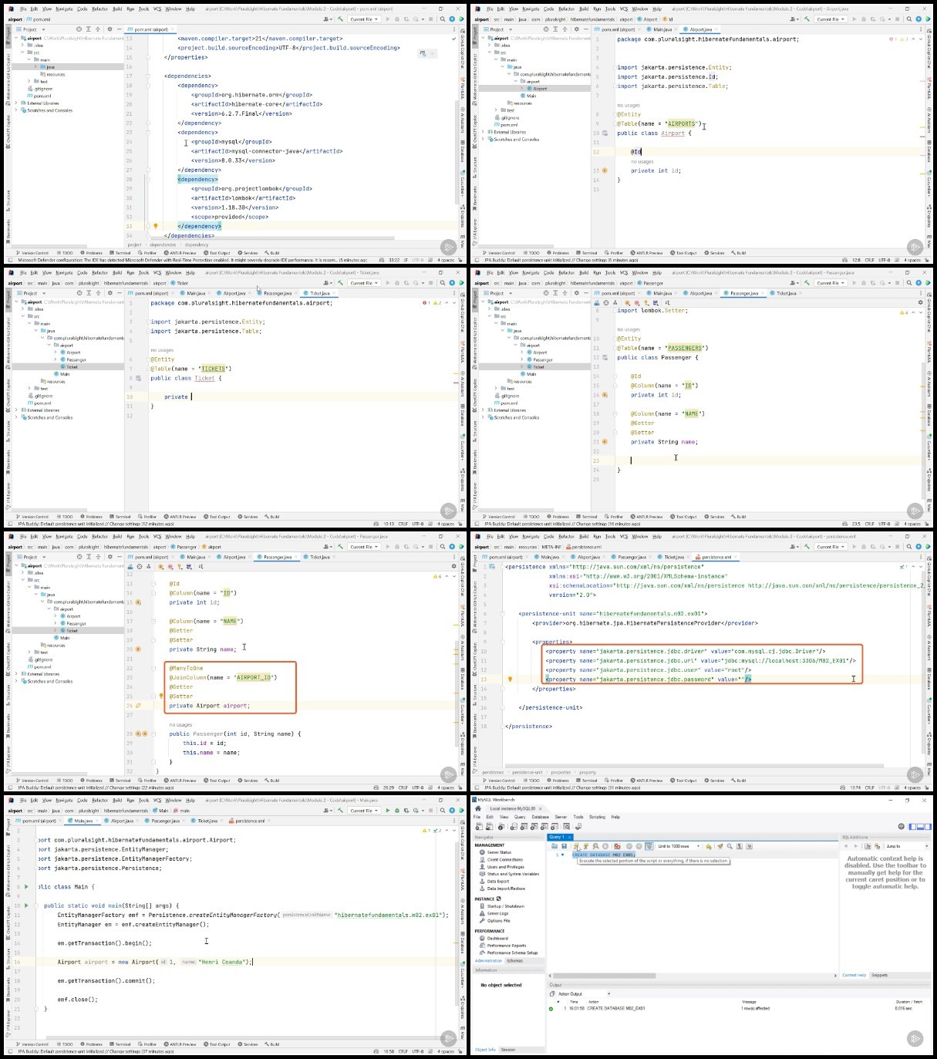Open Server Status under Management
The image size is (937, 1059).
coord(499,852)
